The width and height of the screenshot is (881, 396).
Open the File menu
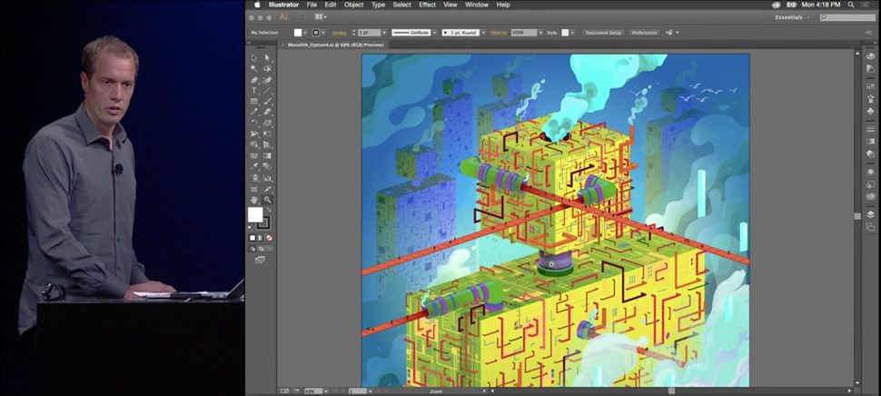(x=312, y=5)
